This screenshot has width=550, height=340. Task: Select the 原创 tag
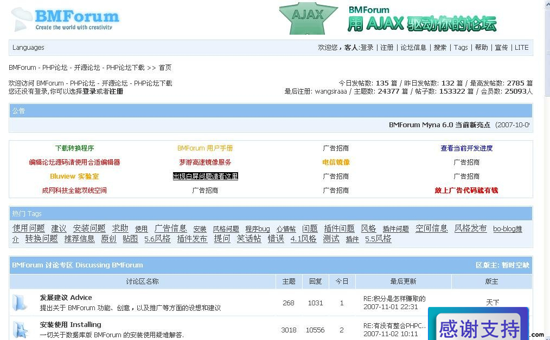108,239
